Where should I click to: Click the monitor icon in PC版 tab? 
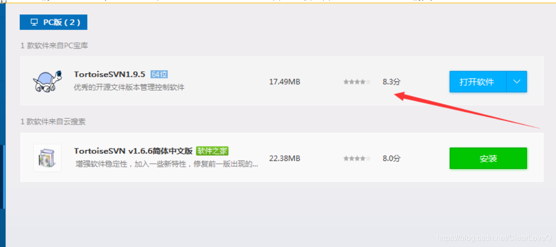[34, 22]
